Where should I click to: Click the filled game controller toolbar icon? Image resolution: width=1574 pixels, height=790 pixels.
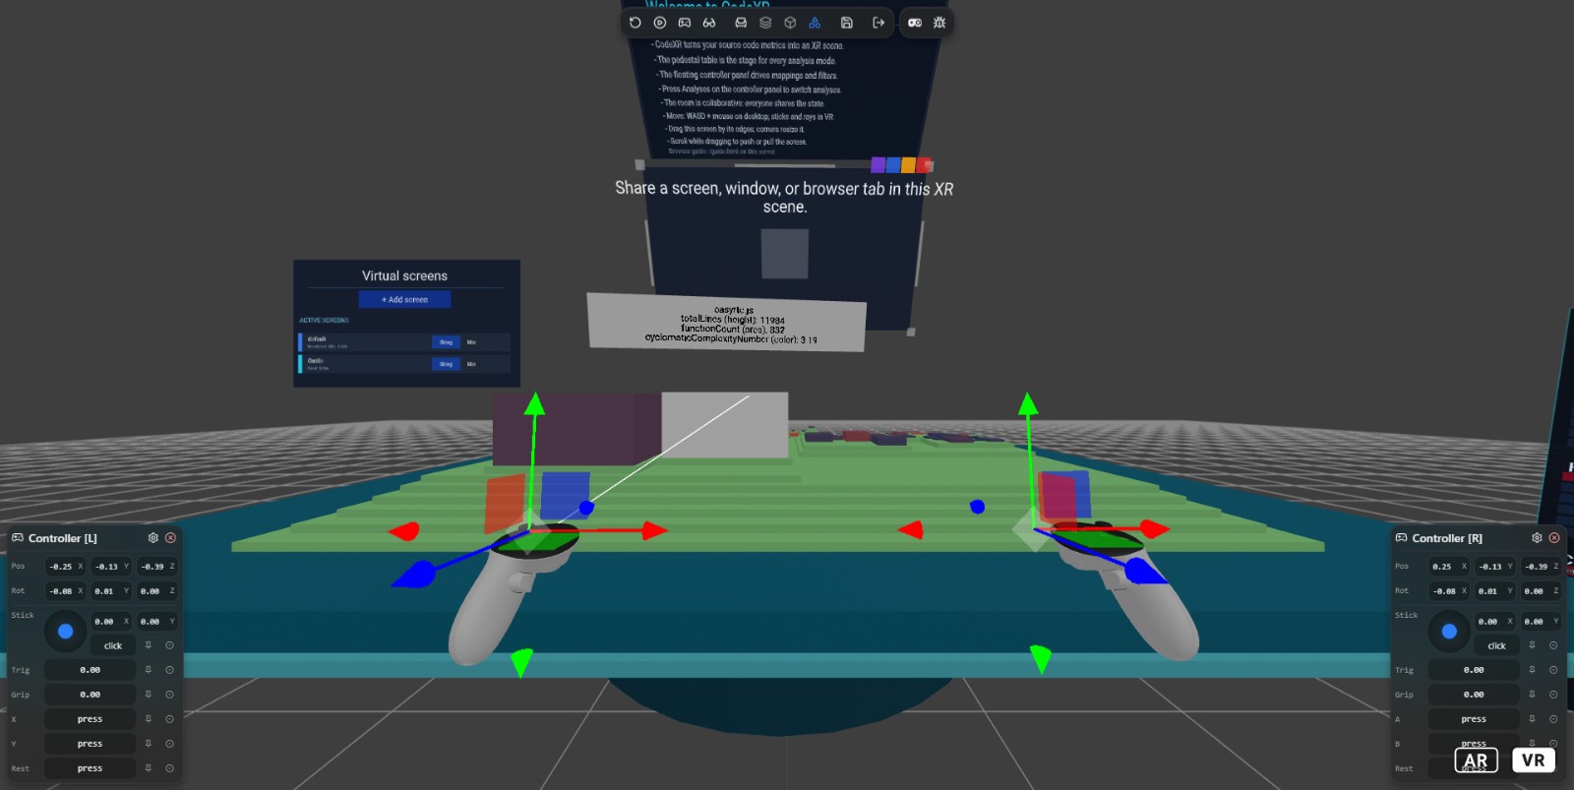(x=915, y=23)
